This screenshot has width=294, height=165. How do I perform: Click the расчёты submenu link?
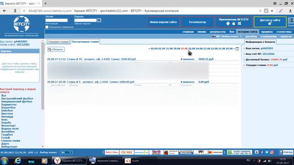coord(251,36)
